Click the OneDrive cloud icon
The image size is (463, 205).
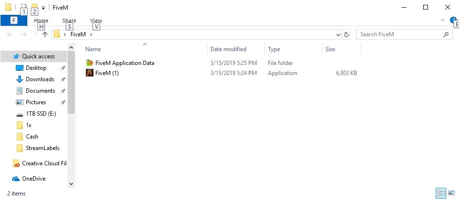click(16, 179)
